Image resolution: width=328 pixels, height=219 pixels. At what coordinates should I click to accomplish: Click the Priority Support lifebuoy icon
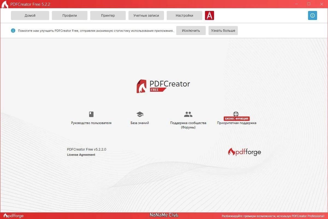[x=236, y=114]
